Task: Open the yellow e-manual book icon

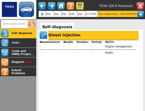Action: click(80, 6)
